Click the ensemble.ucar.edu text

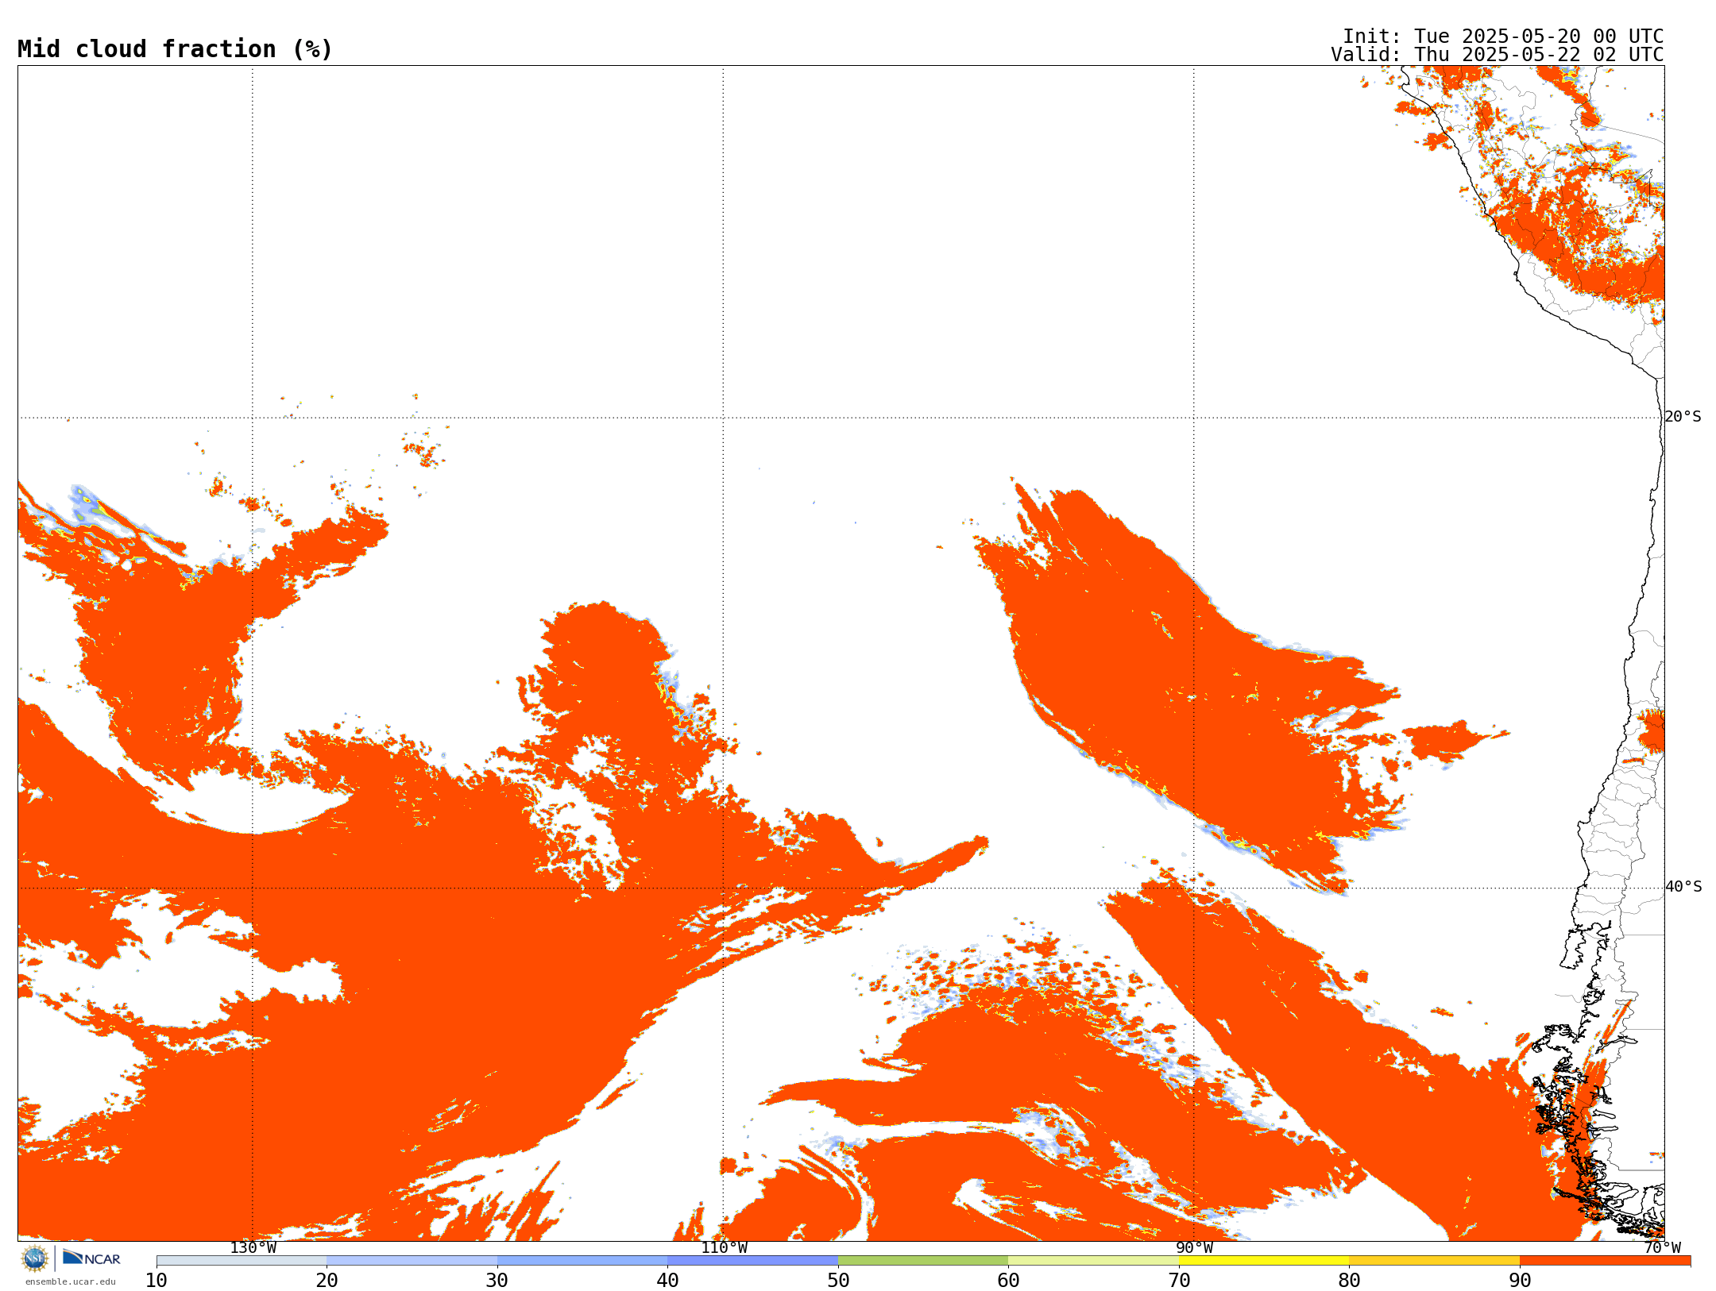(x=70, y=1281)
